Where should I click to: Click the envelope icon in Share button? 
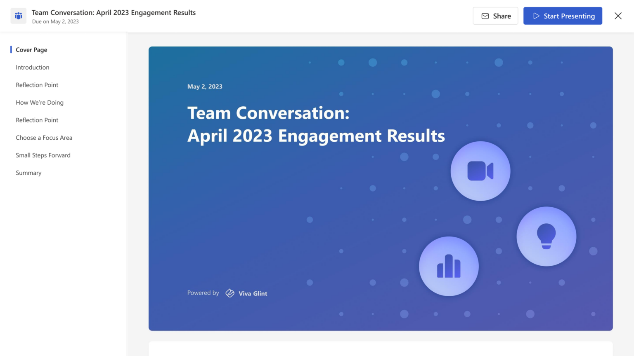point(485,16)
